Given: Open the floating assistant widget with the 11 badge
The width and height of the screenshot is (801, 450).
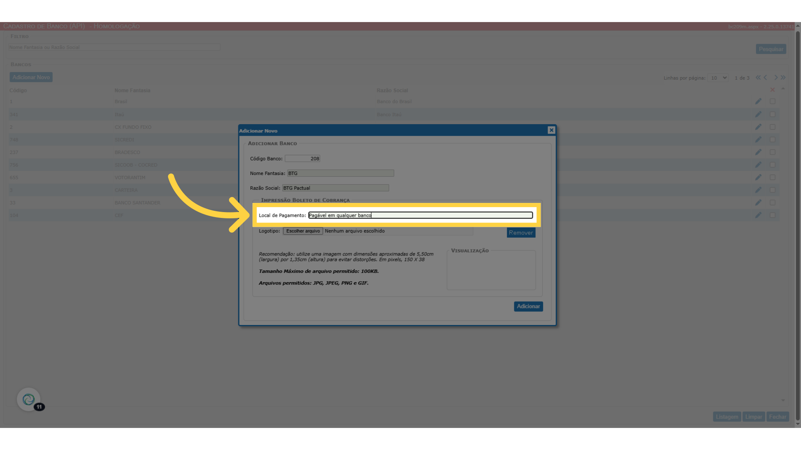Looking at the screenshot, I should 29,400.
